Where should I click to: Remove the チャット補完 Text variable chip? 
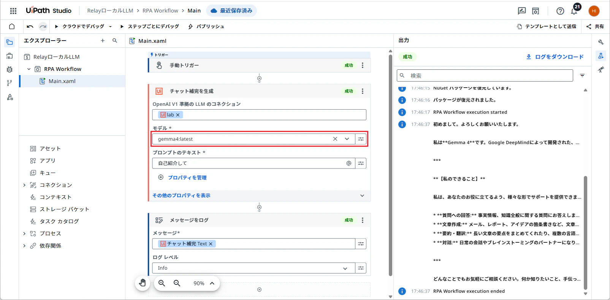(x=211, y=244)
